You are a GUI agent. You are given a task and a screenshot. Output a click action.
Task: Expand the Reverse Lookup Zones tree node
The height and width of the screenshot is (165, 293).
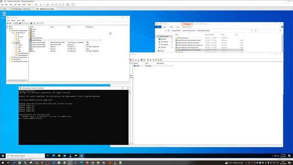[10, 57]
